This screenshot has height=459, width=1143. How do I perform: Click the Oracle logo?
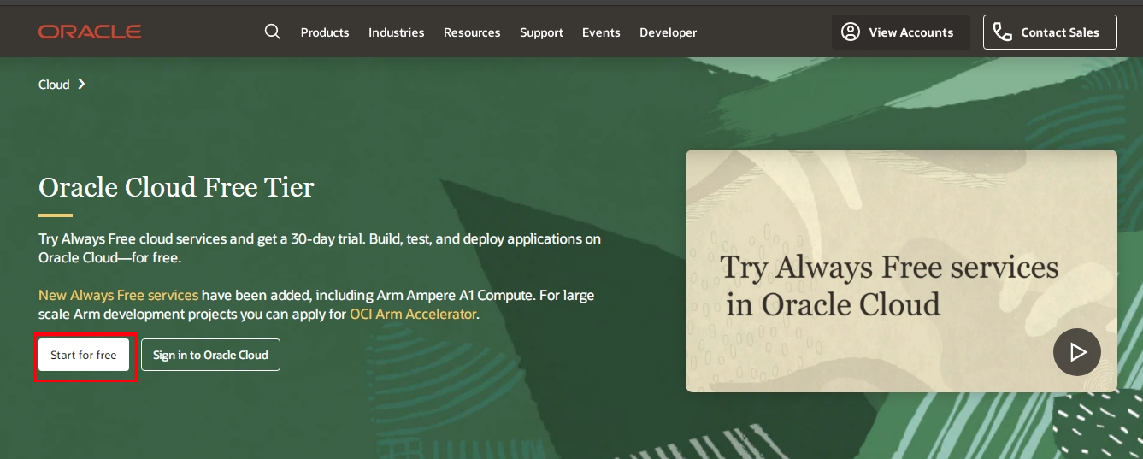click(x=90, y=32)
